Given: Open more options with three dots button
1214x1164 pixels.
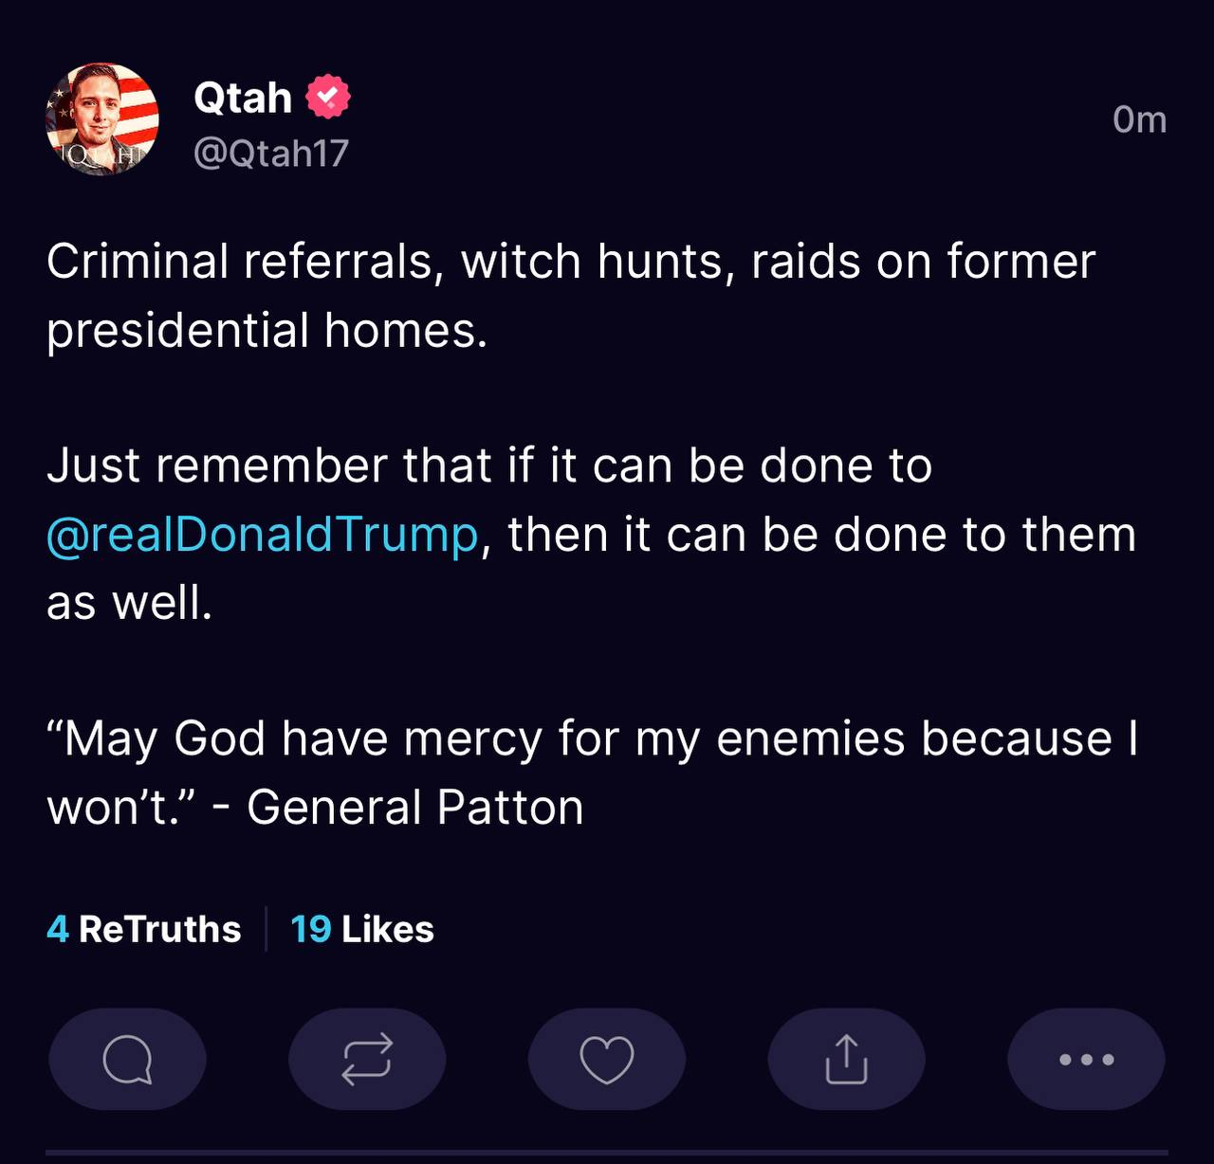Looking at the screenshot, I should (1086, 1059).
